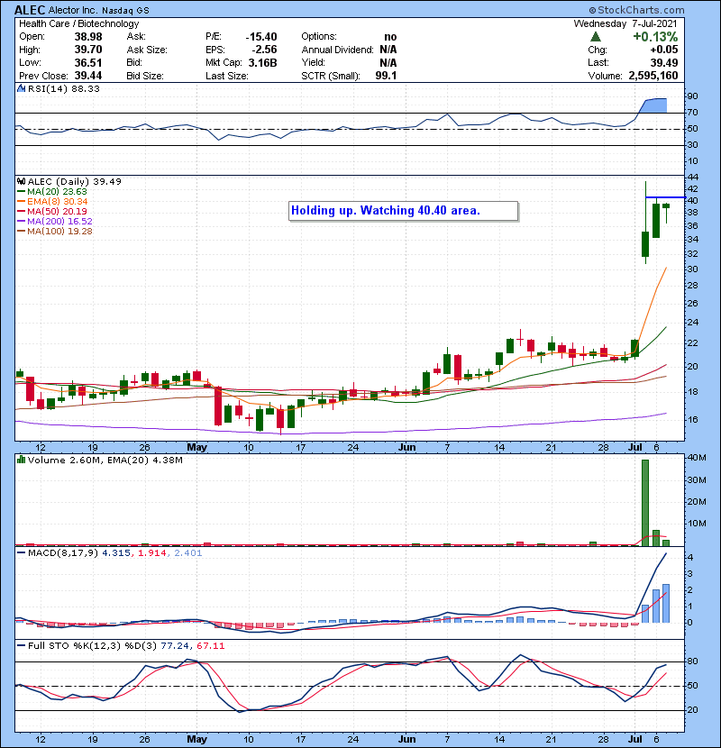721x748 pixels.
Task: Click the Open price 38.98
Action: click(x=87, y=37)
